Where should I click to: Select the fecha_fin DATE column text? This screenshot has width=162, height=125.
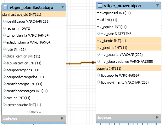(18, 28)
